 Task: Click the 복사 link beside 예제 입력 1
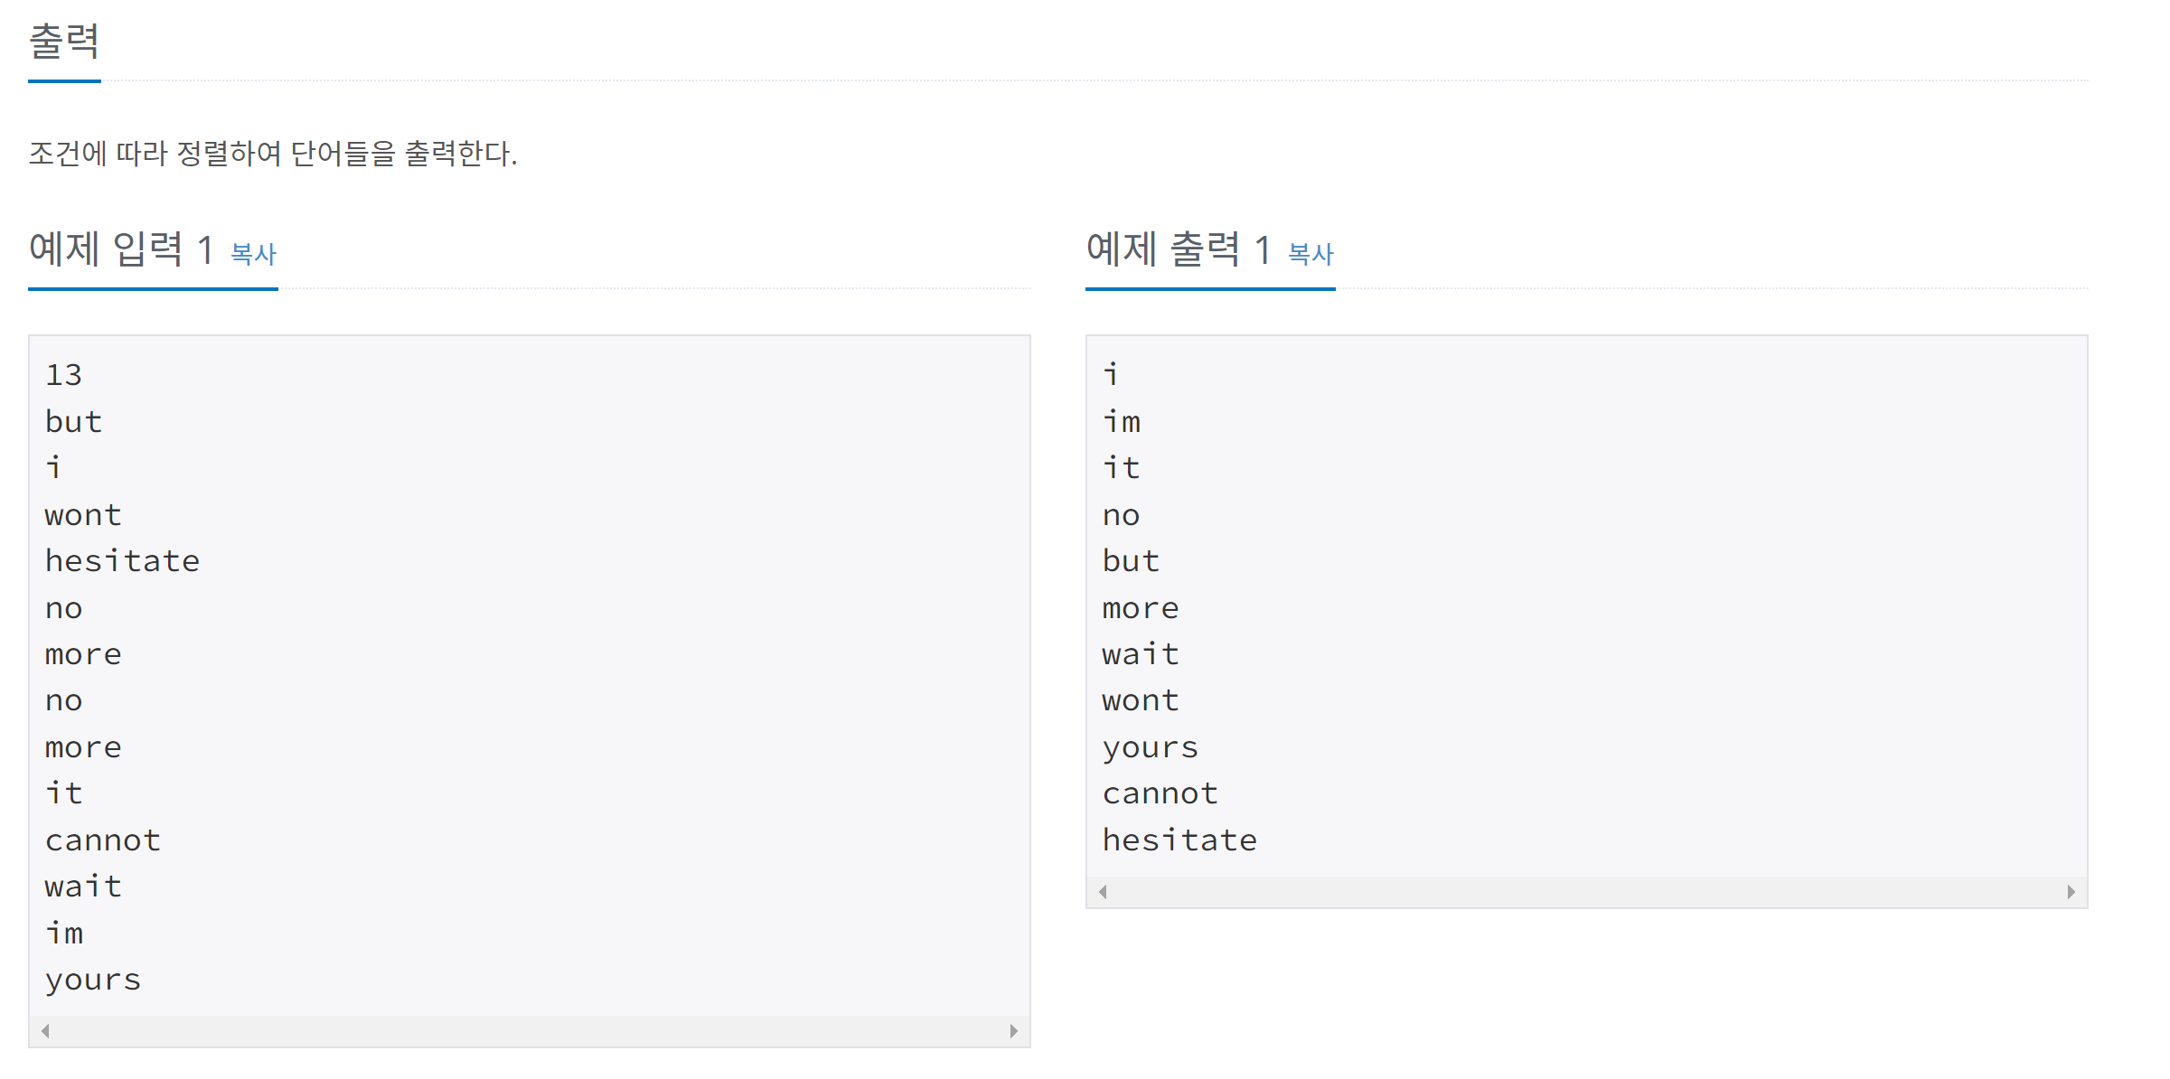pyautogui.click(x=253, y=254)
